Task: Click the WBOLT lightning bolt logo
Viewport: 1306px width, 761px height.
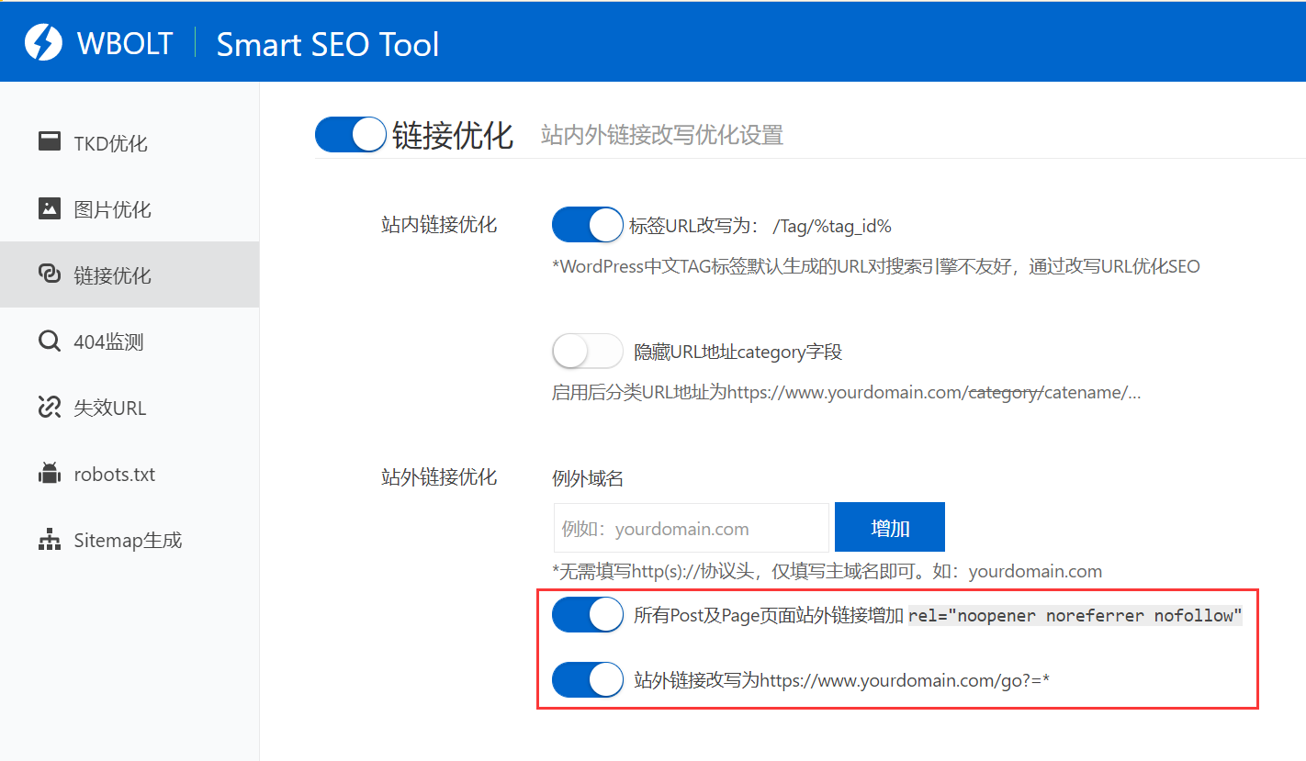Action: [42, 41]
